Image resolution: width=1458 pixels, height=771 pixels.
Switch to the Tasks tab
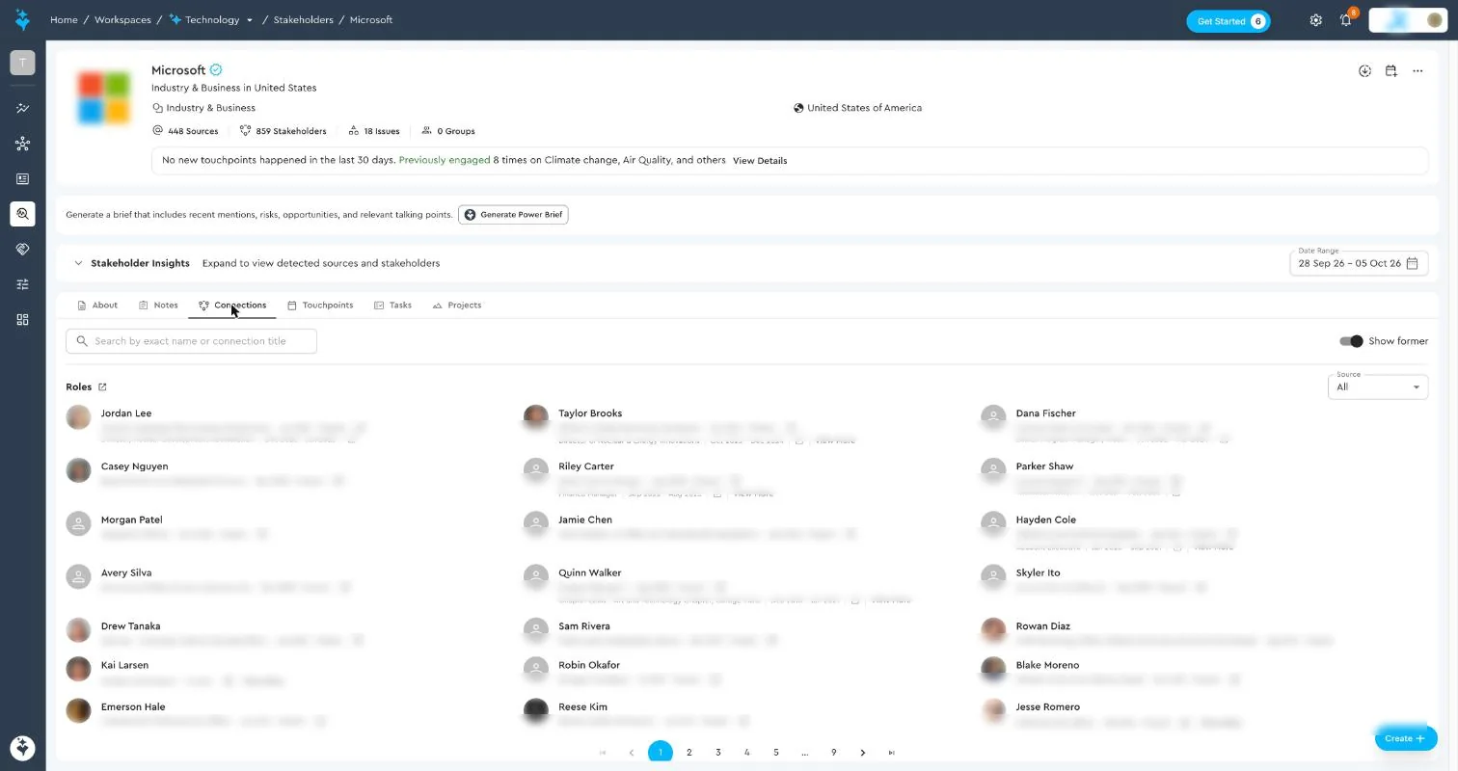click(392, 306)
